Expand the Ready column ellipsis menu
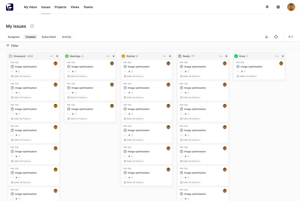300x201 pixels. tap(221, 56)
